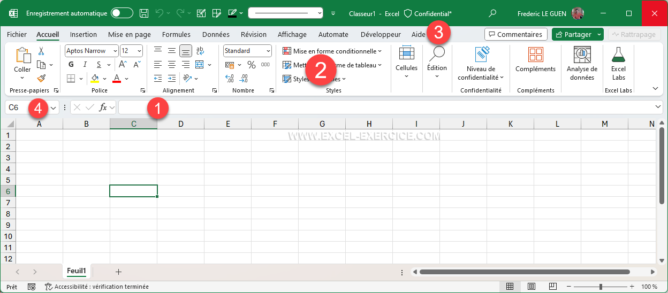Click the Copy icon in Presse-papiers
Viewport: 668px width, 293px height.
click(41, 65)
